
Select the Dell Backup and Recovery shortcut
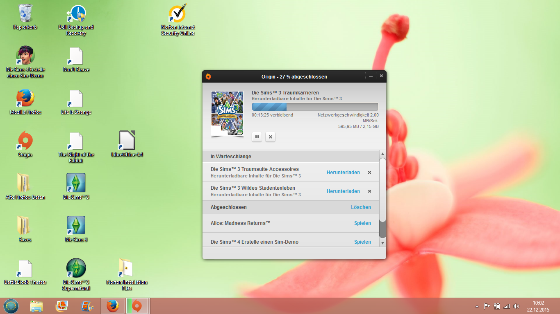[76, 20]
